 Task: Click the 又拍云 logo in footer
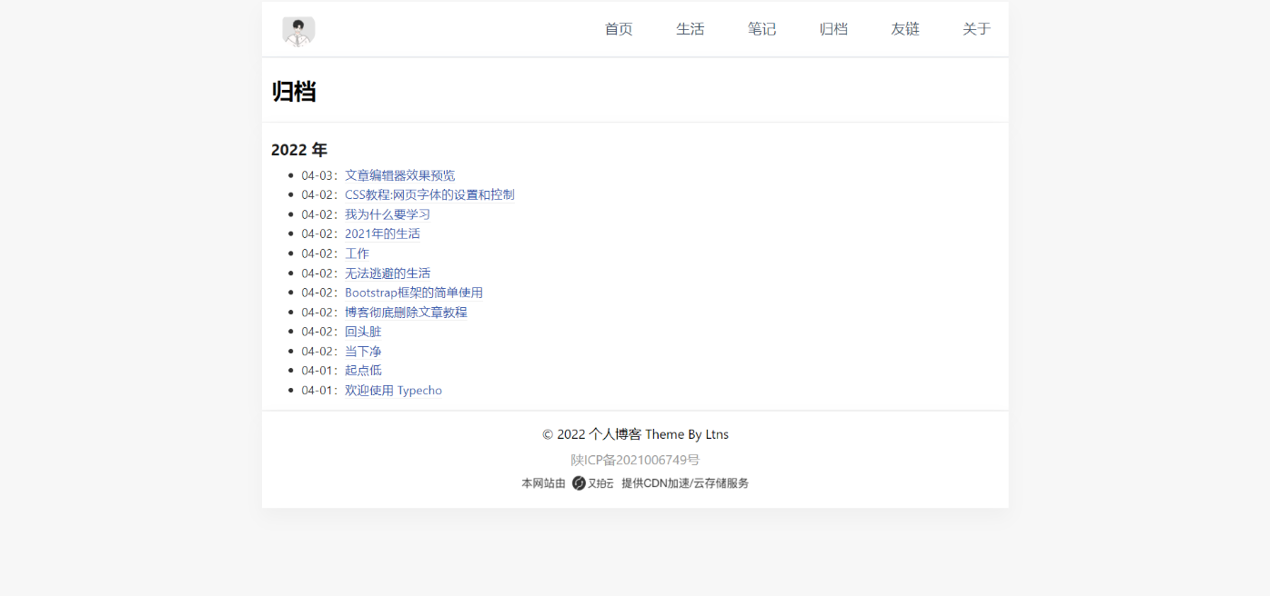coord(593,483)
